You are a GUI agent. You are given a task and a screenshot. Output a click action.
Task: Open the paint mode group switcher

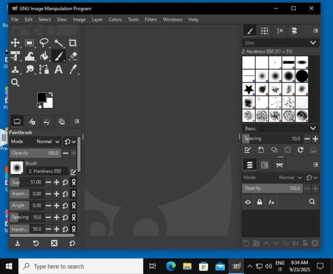coord(70,142)
